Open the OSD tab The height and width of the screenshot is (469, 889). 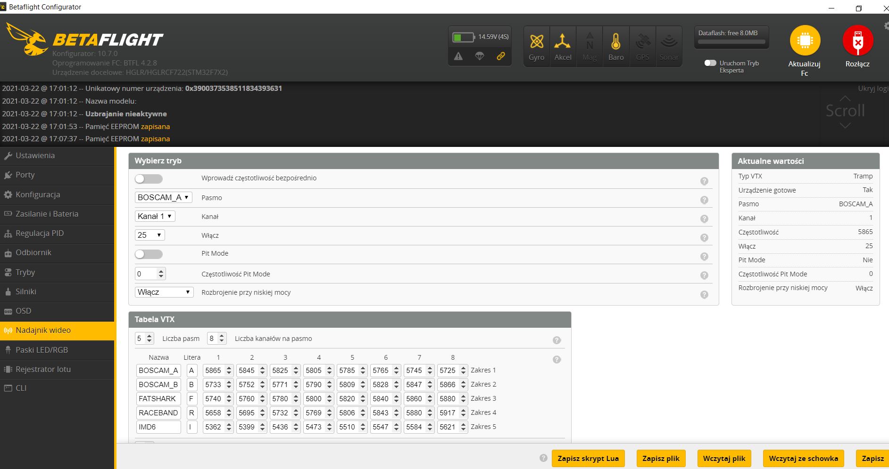click(x=57, y=311)
